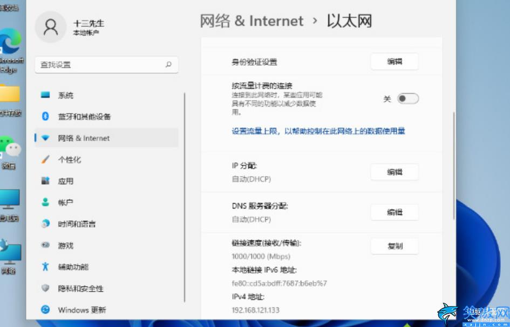Select the Bluetooth 蓝牙和其他设备 icon
Image resolution: width=510 pixels, height=327 pixels.
click(45, 116)
